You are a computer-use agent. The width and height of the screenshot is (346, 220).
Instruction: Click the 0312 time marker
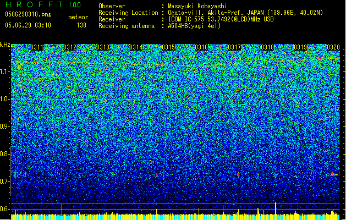(70, 47)
